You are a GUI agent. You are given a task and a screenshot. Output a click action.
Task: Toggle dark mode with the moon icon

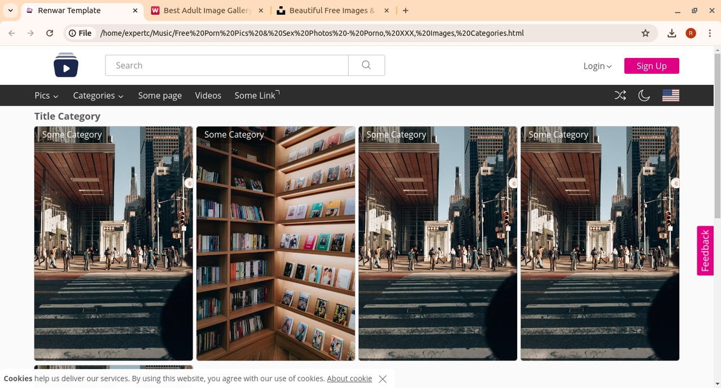click(x=644, y=96)
